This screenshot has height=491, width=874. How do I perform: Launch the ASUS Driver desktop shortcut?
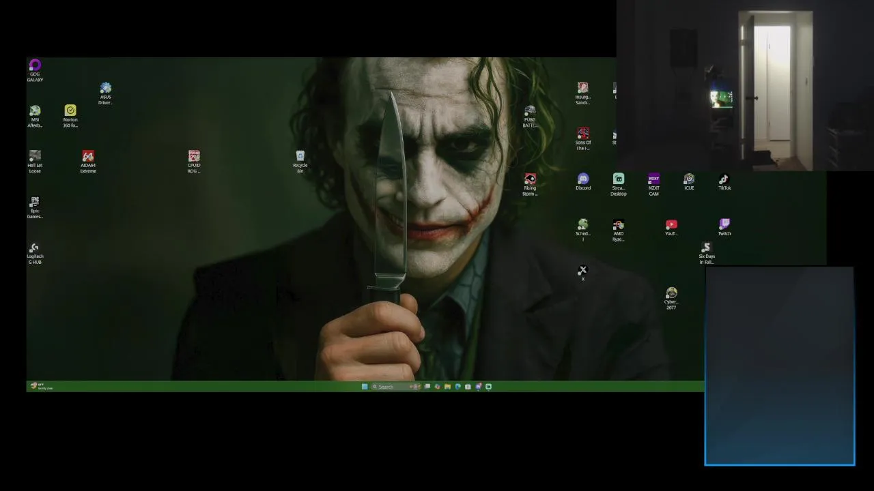point(105,93)
